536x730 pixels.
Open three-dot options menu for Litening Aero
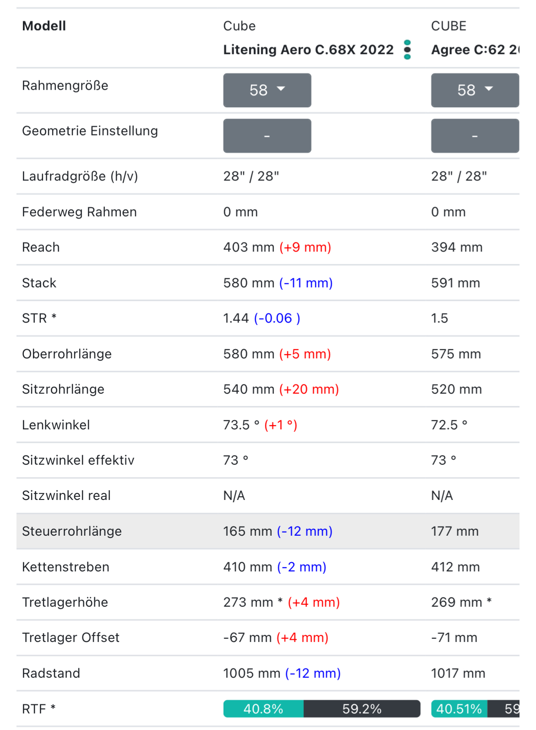click(x=407, y=49)
